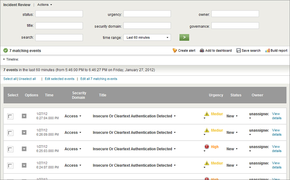The height and width of the screenshot is (180, 290).
Task: Click the Build report chart icon
Action: 267,51
